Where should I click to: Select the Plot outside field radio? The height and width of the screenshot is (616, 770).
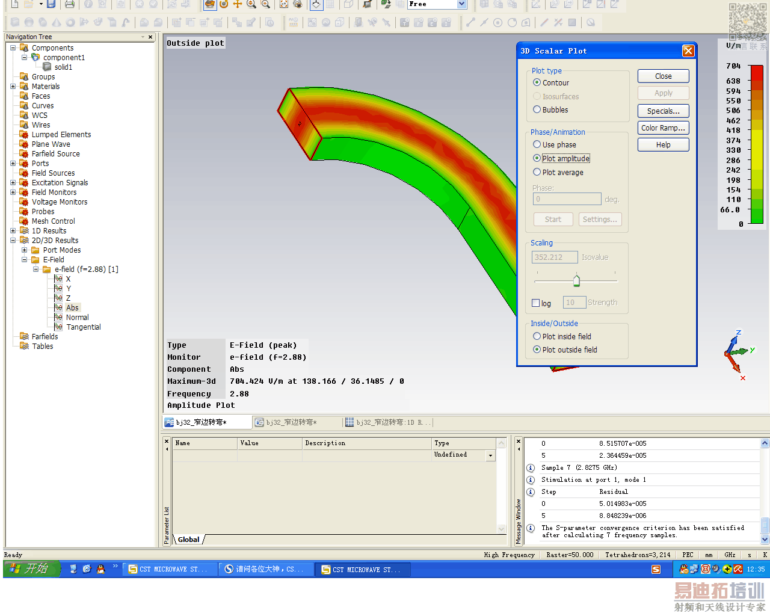pos(537,350)
